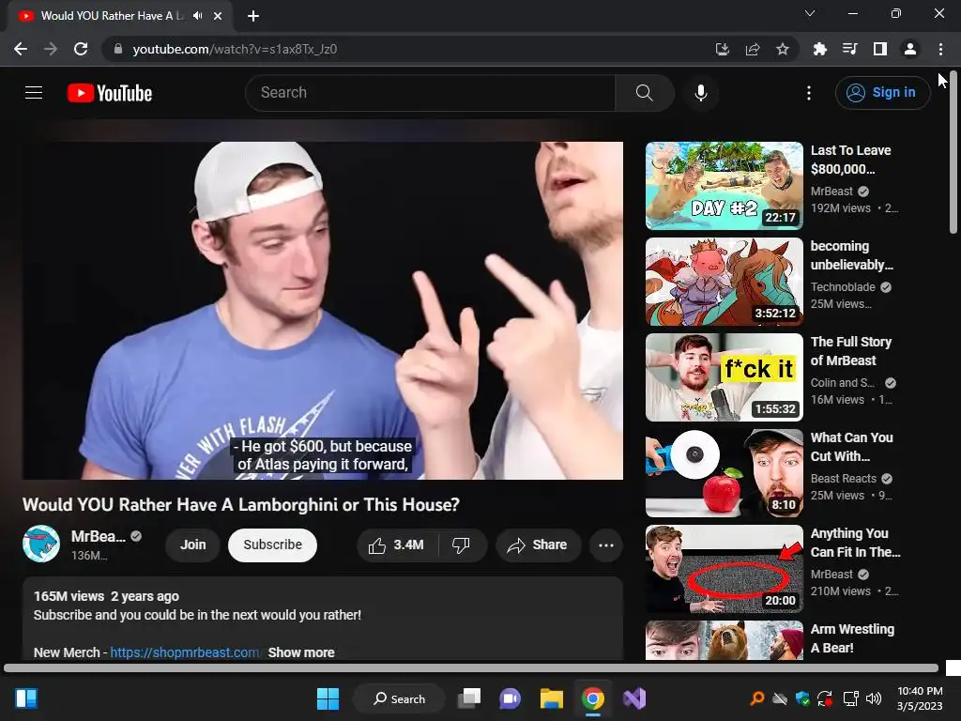Image resolution: width=961 pixels, height=721 pixels.
Task: Click the magnifier search button
Action: (x=644, y=93)
